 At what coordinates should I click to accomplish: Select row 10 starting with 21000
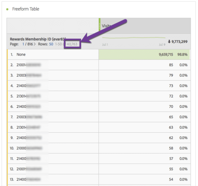(x=98, y=148)
